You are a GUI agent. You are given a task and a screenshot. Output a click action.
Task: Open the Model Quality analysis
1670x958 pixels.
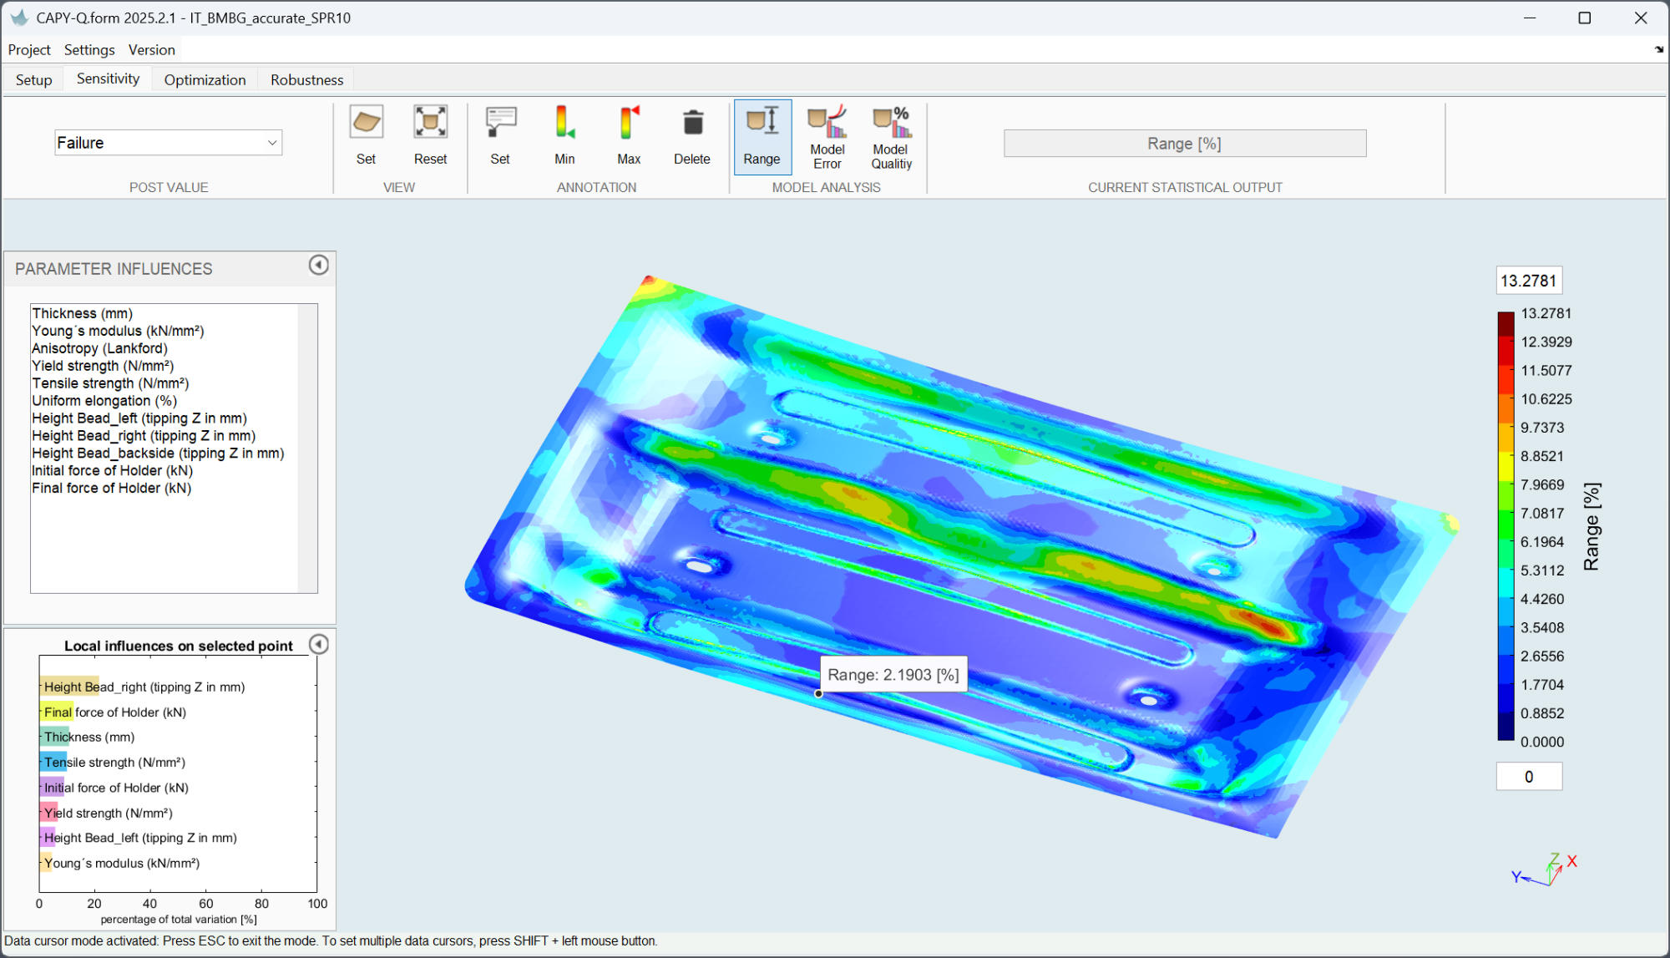point(892,137)
